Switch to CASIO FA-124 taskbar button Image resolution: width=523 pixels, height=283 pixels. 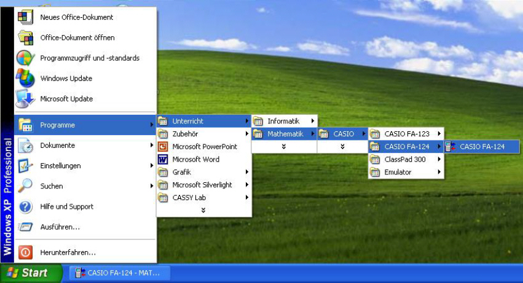click(x=120, y=273)
